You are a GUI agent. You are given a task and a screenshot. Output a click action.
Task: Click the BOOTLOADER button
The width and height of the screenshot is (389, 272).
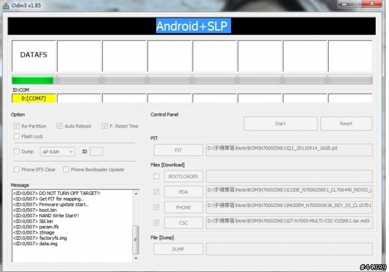click(184, 177)
